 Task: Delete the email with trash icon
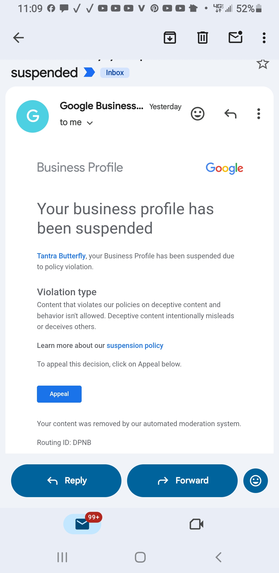pyautogui.click(x=203, y=38)
